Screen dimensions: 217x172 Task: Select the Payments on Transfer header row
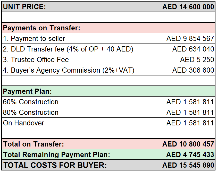point(108,28)
